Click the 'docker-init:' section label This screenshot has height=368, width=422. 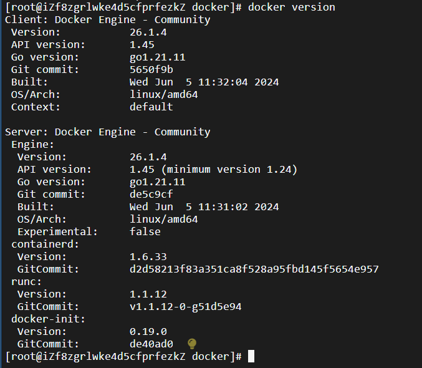tap(48, 319)
